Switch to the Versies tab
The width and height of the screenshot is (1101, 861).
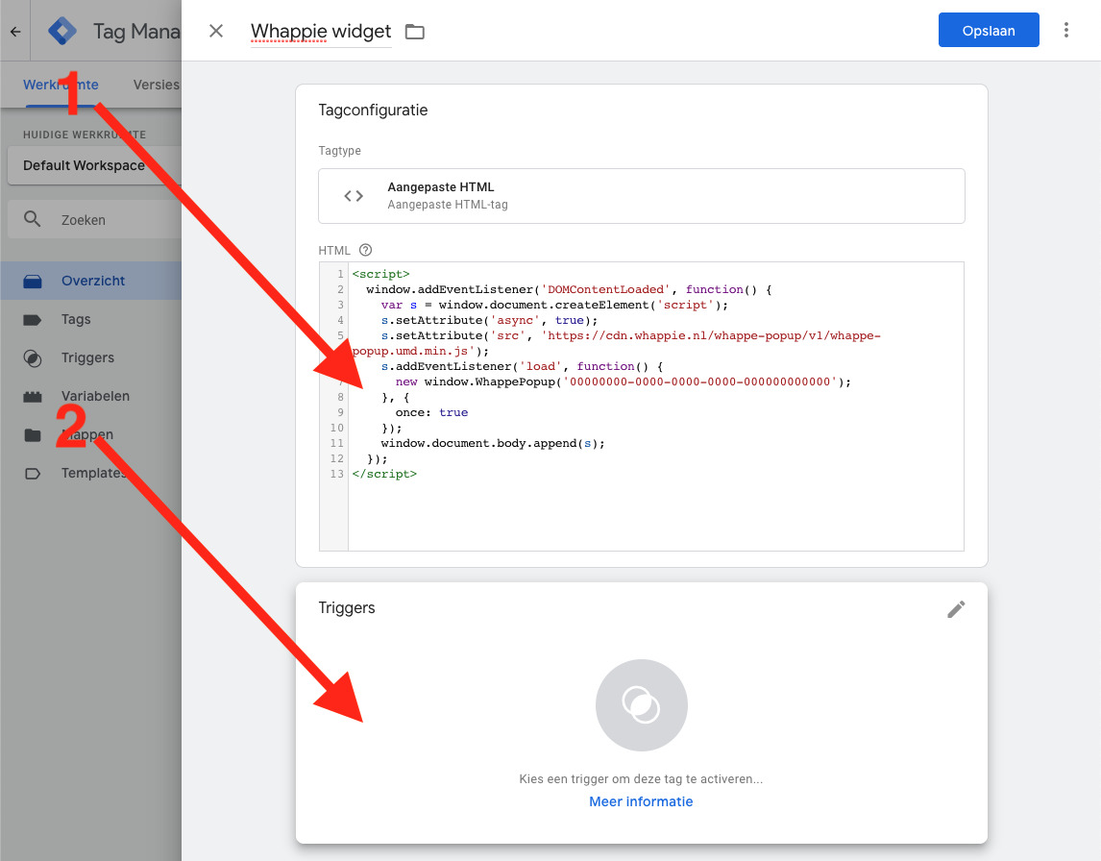[157, 85]
